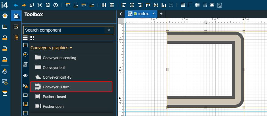Switch toolbox to list view
This screenshot has width=267, height=116.
(25, 38)
